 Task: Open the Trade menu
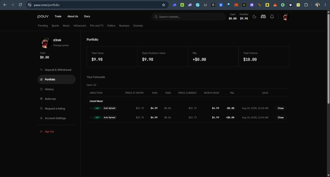(x=58, y=17)
